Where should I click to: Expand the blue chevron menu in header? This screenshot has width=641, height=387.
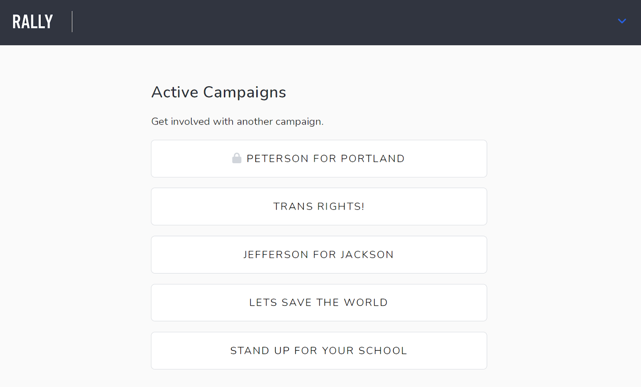pyautogui.click(x=622, y=21)
